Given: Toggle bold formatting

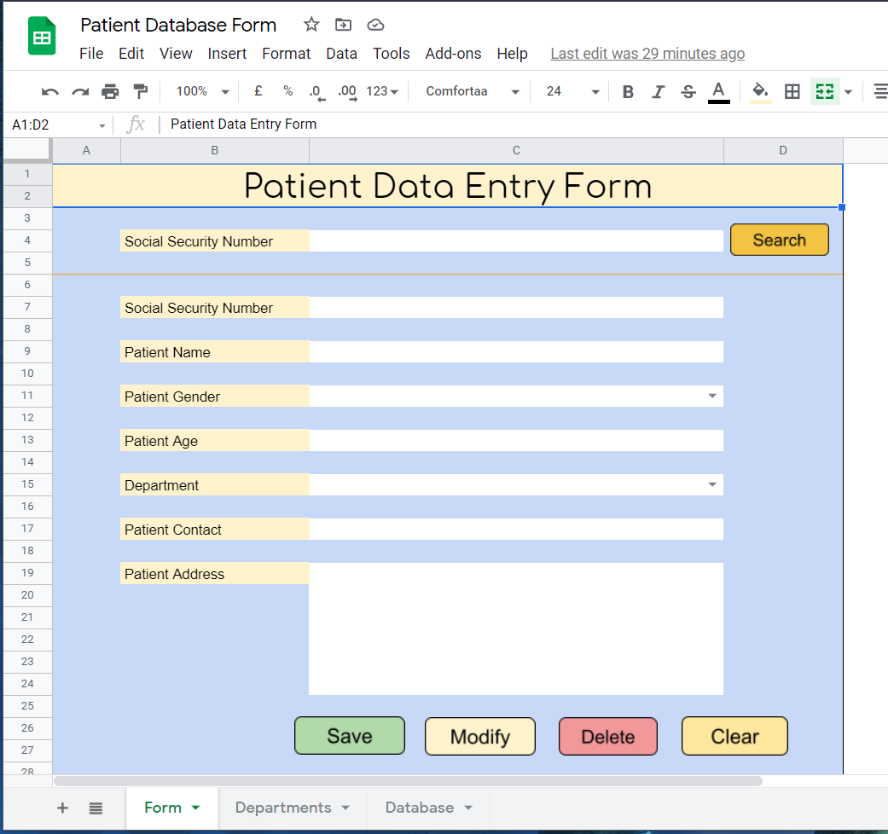Looking at the screenshot, I should 628,90.
